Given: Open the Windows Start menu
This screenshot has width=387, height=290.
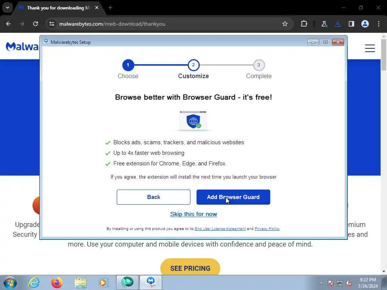Looking at the screenshot, I should [x=10, y=282].
